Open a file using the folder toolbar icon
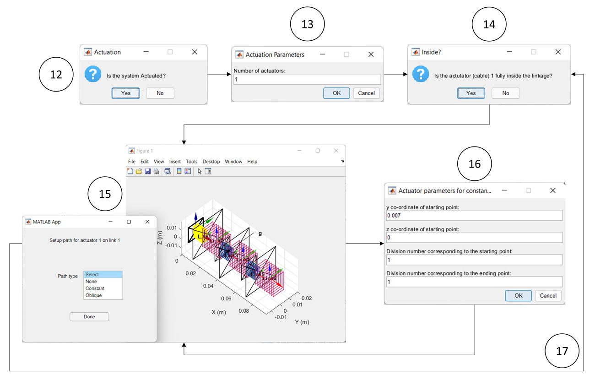 click(139, 171)
